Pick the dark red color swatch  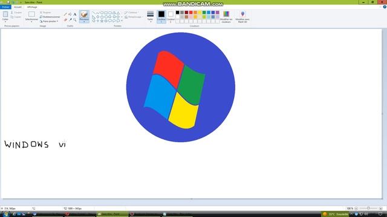click(186, 13)
